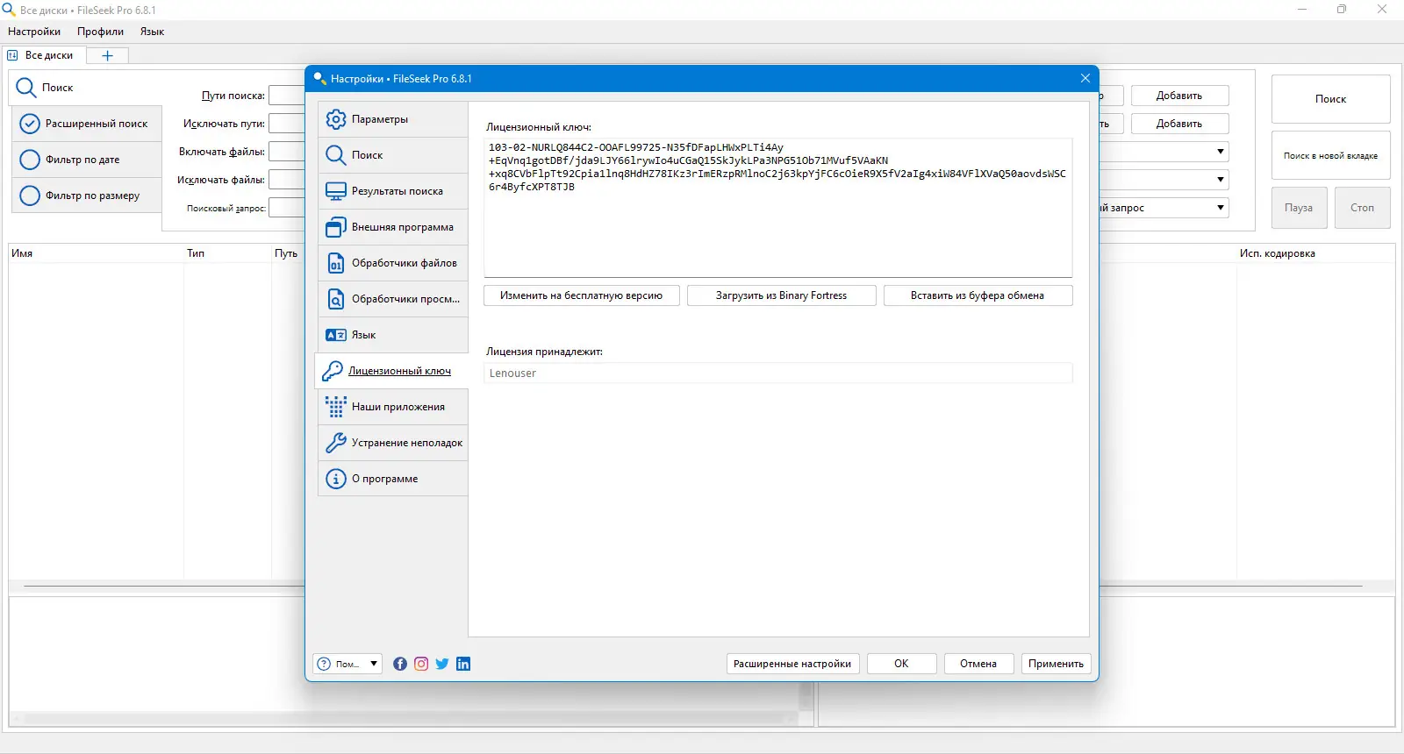The image size is (1404, 754).
Task: Open the Twitter link icon
Action: (442, 664)
